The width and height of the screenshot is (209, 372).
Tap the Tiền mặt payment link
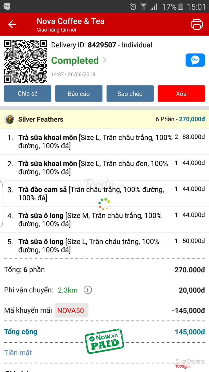click(18, 353)
